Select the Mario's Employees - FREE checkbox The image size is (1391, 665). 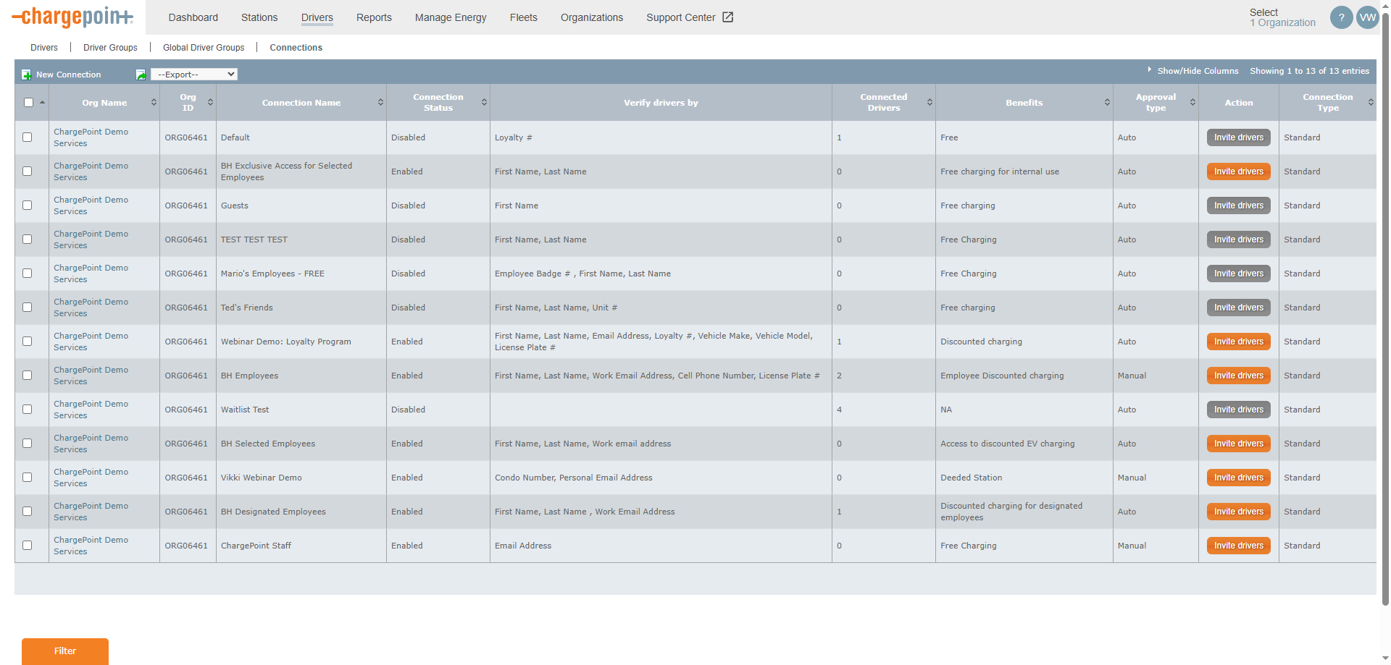pos(28,273)
